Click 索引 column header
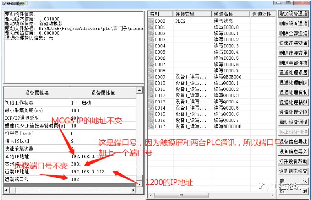 (x=160, y=14)
